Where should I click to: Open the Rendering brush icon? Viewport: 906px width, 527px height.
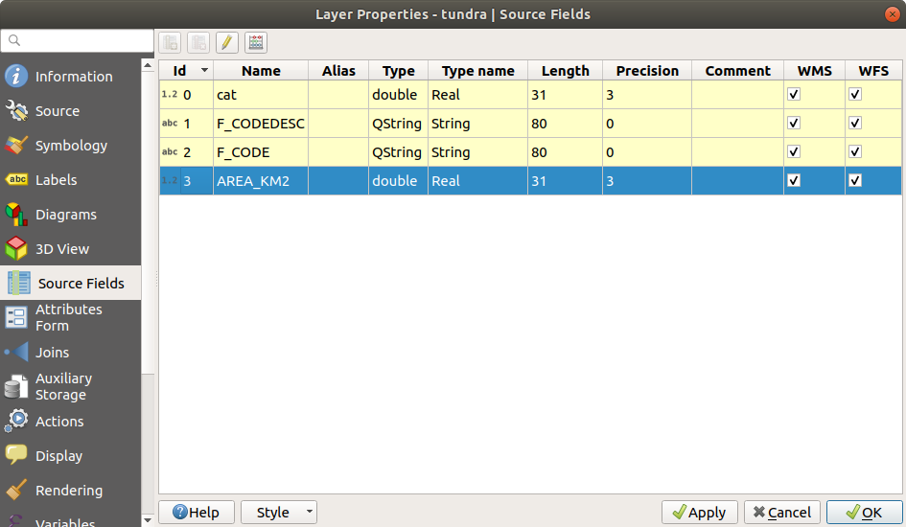[x=16, y=490]
